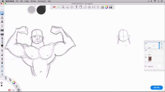This screenshot has width=165, height=92.
Task: Select the Flood Fill bucket tool
Action: 80,7
